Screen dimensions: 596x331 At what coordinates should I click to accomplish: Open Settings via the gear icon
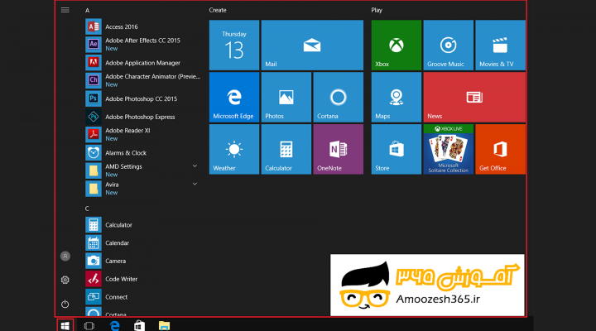pos(65,280)
